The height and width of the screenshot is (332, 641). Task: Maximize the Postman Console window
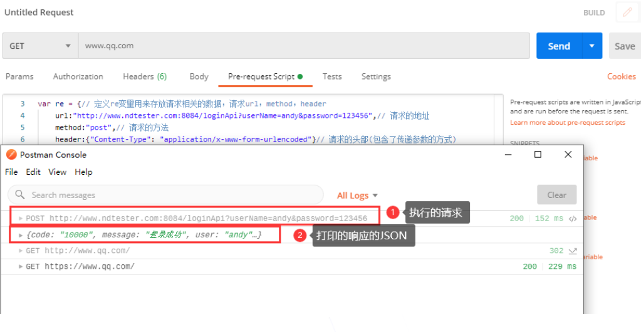tap(538, 155)
